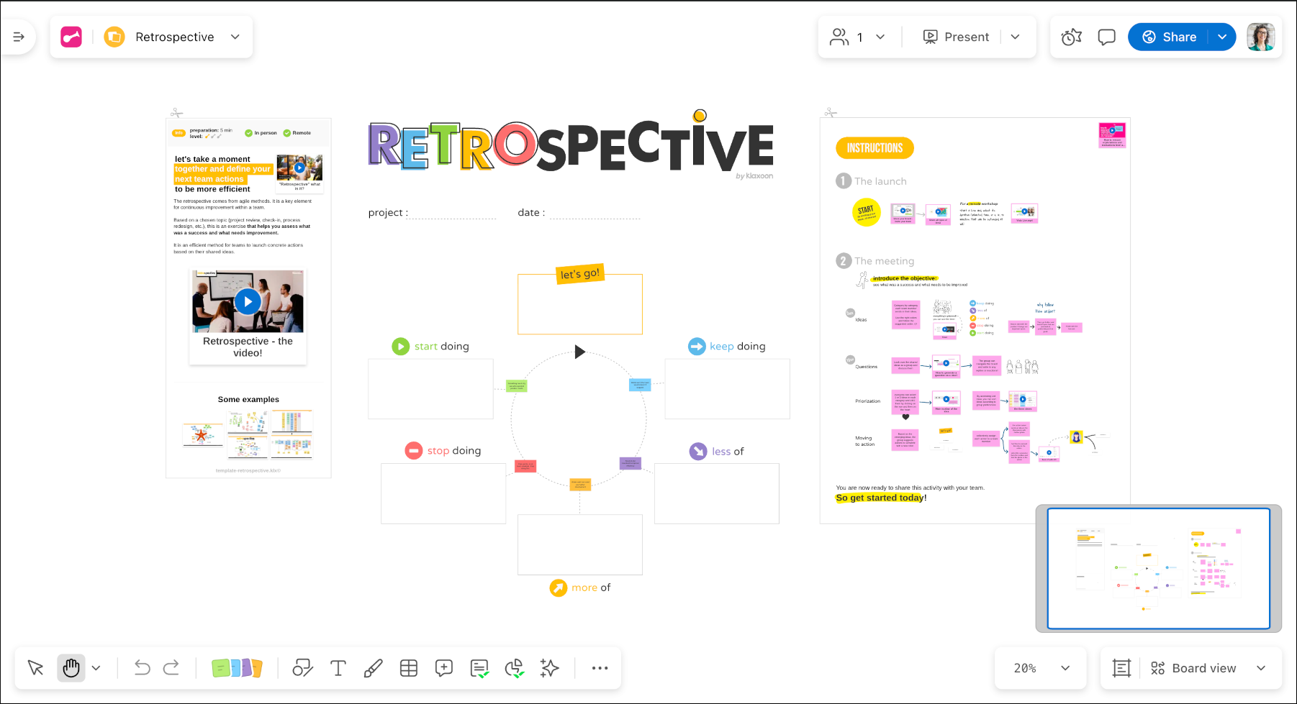Click the undo arrow
Screen dimensions: 1297x704
[x=142, y=668]
